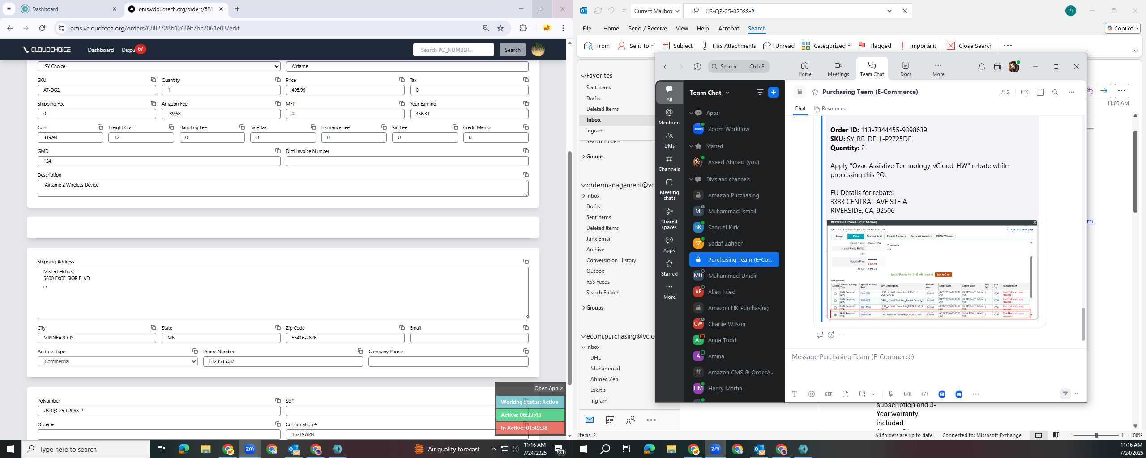Open emoji picker in message composer
1146x458 pixels.
tap(812, 394)
